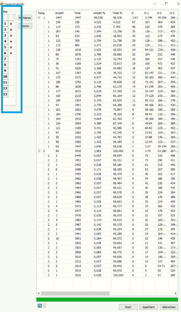Toggle the x mark in filter row 6
Image resolution: width=181 pixels, height=312 pixels.
pyautogui.click(x=11, y=53)
